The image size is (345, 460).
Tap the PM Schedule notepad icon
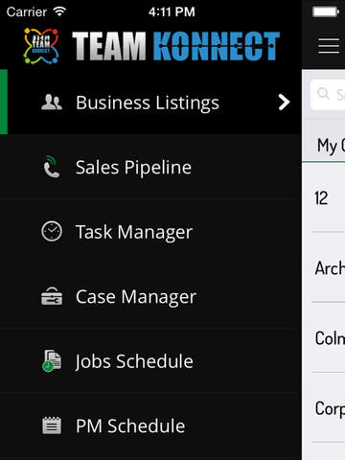tap(52, 425)
